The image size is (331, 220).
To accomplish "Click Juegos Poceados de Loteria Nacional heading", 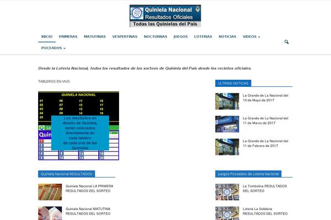I will [248, 174].
